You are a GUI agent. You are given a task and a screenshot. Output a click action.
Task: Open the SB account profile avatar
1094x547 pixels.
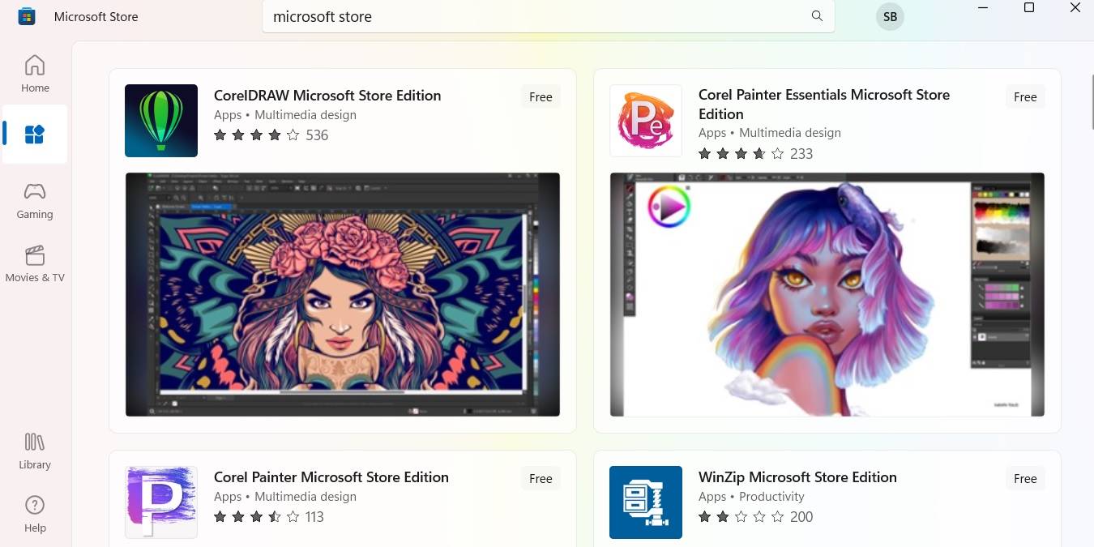click(889, 16)
